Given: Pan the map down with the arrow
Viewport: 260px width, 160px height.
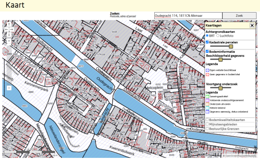Looking at the screenshot, I should (x=9, y=35).
